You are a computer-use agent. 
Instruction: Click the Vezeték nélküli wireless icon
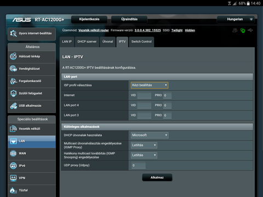coord(13,129)
